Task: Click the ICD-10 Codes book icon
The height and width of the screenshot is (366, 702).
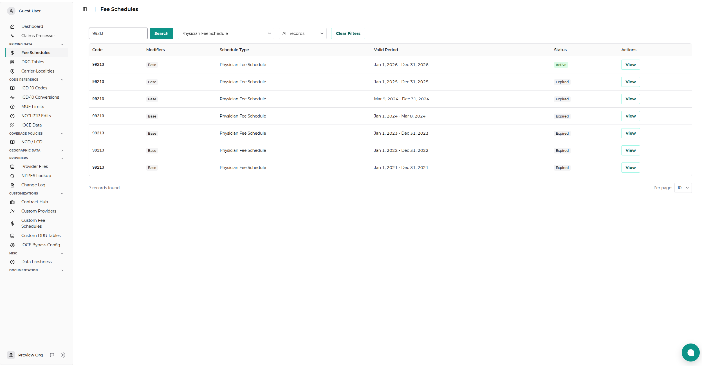Action: tap(12, 88)
